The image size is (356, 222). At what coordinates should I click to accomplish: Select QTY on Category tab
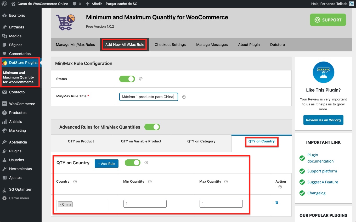(201, 143)
